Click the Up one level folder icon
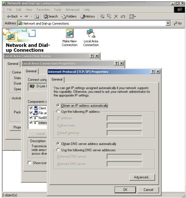The width and height of the screenshot is (186, 198). point(37,16)
